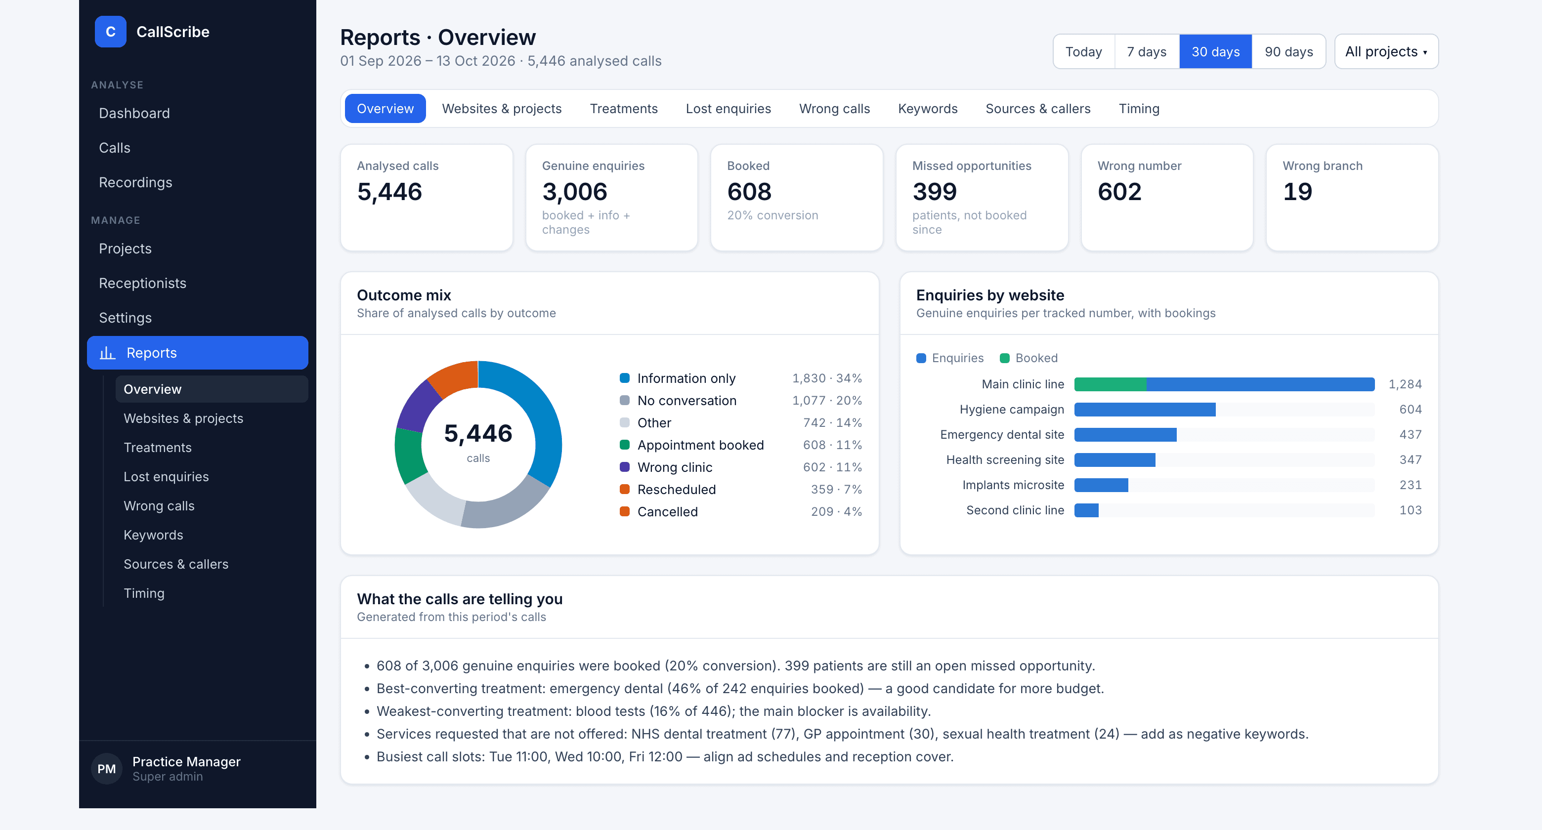Switch to the Overview tab
The image size is (1542, 830).
[x=385, y=108]
